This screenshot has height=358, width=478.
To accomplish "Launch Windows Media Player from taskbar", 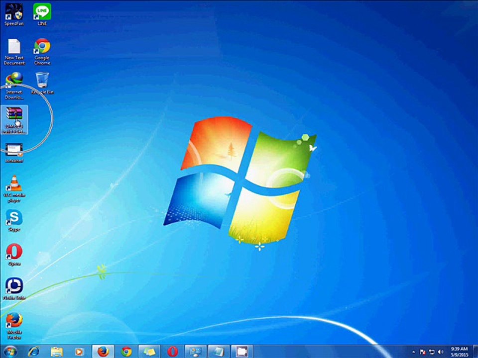I will (x=79, y=352).
